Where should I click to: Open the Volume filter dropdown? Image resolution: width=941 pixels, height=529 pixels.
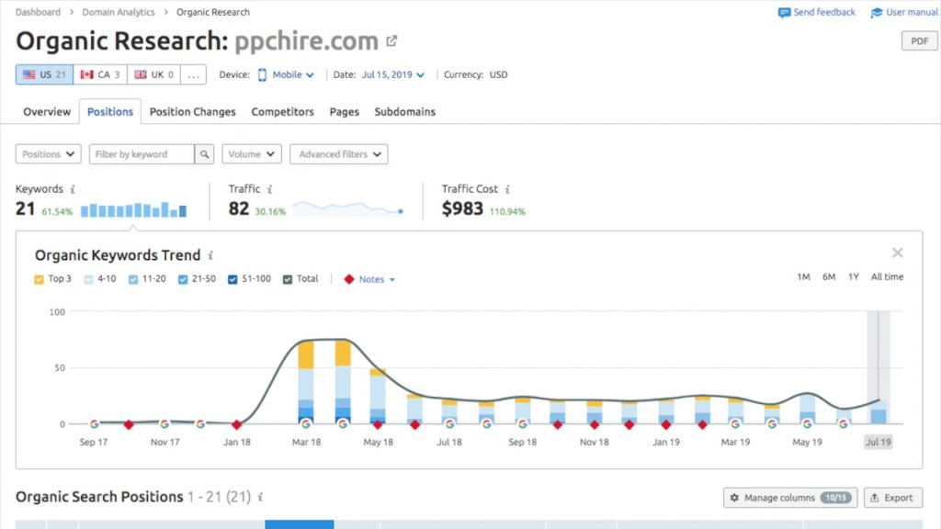coord(252,154)
